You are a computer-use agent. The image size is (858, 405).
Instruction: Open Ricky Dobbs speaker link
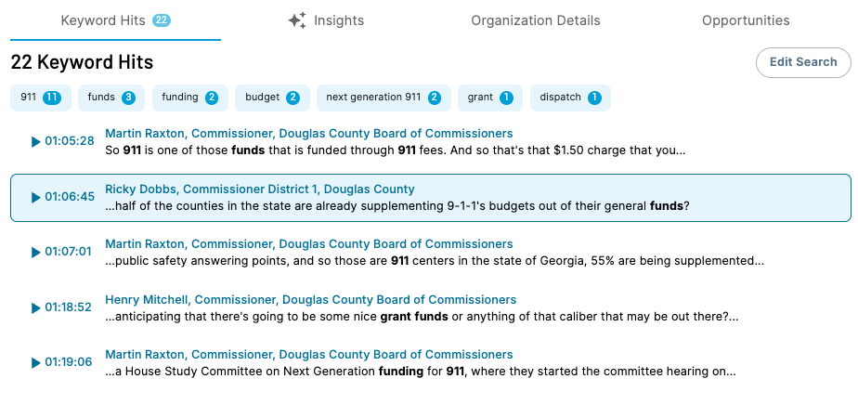(260, 189)
